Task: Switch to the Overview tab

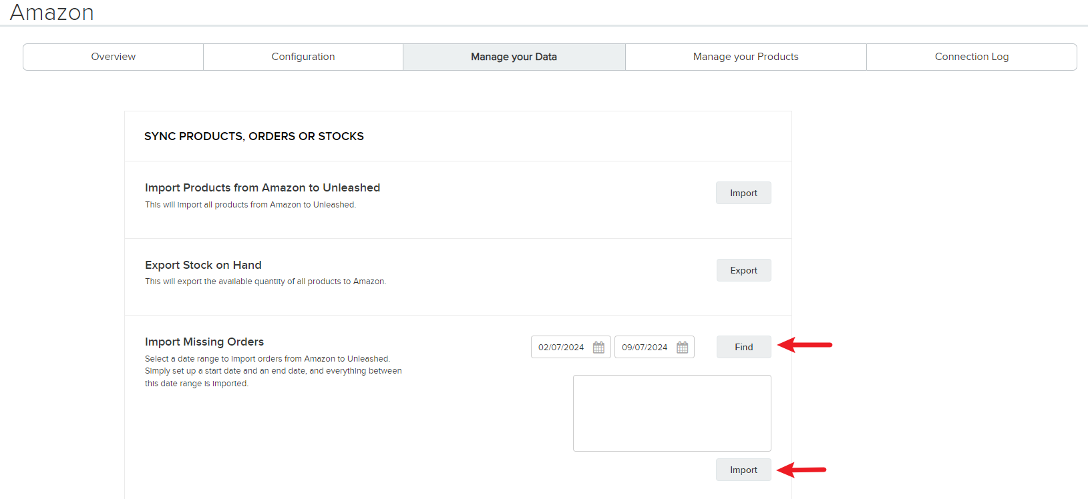Action: (x=114, y=57)
